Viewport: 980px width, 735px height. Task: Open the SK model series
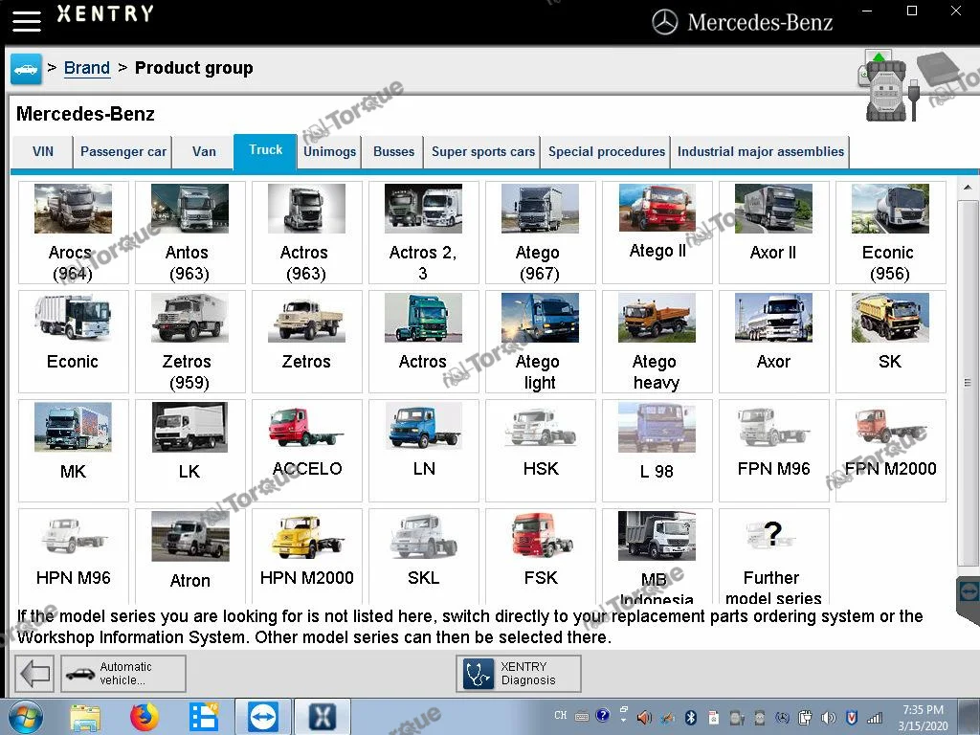[x=891, y=342]
